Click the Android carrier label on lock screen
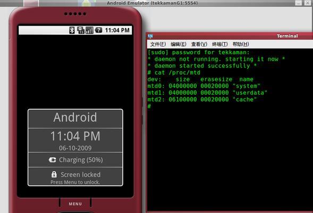313x213 pixels. 75,117
